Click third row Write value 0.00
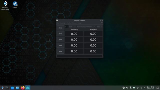The width and height of the screenshot is (160, 90). coord(93,45)
